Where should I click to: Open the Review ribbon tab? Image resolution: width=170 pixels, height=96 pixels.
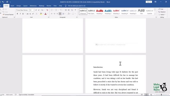tap(49, 6)
